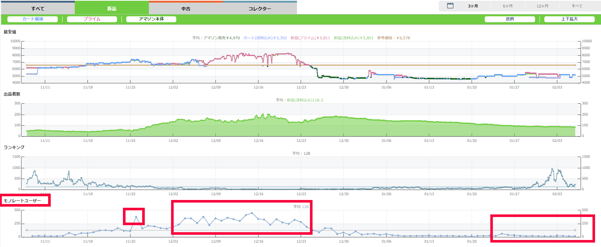This screenshot has height=247, width=601.
Task: Toggle the アマゾン本体 filter
Action: click(151, 19)
